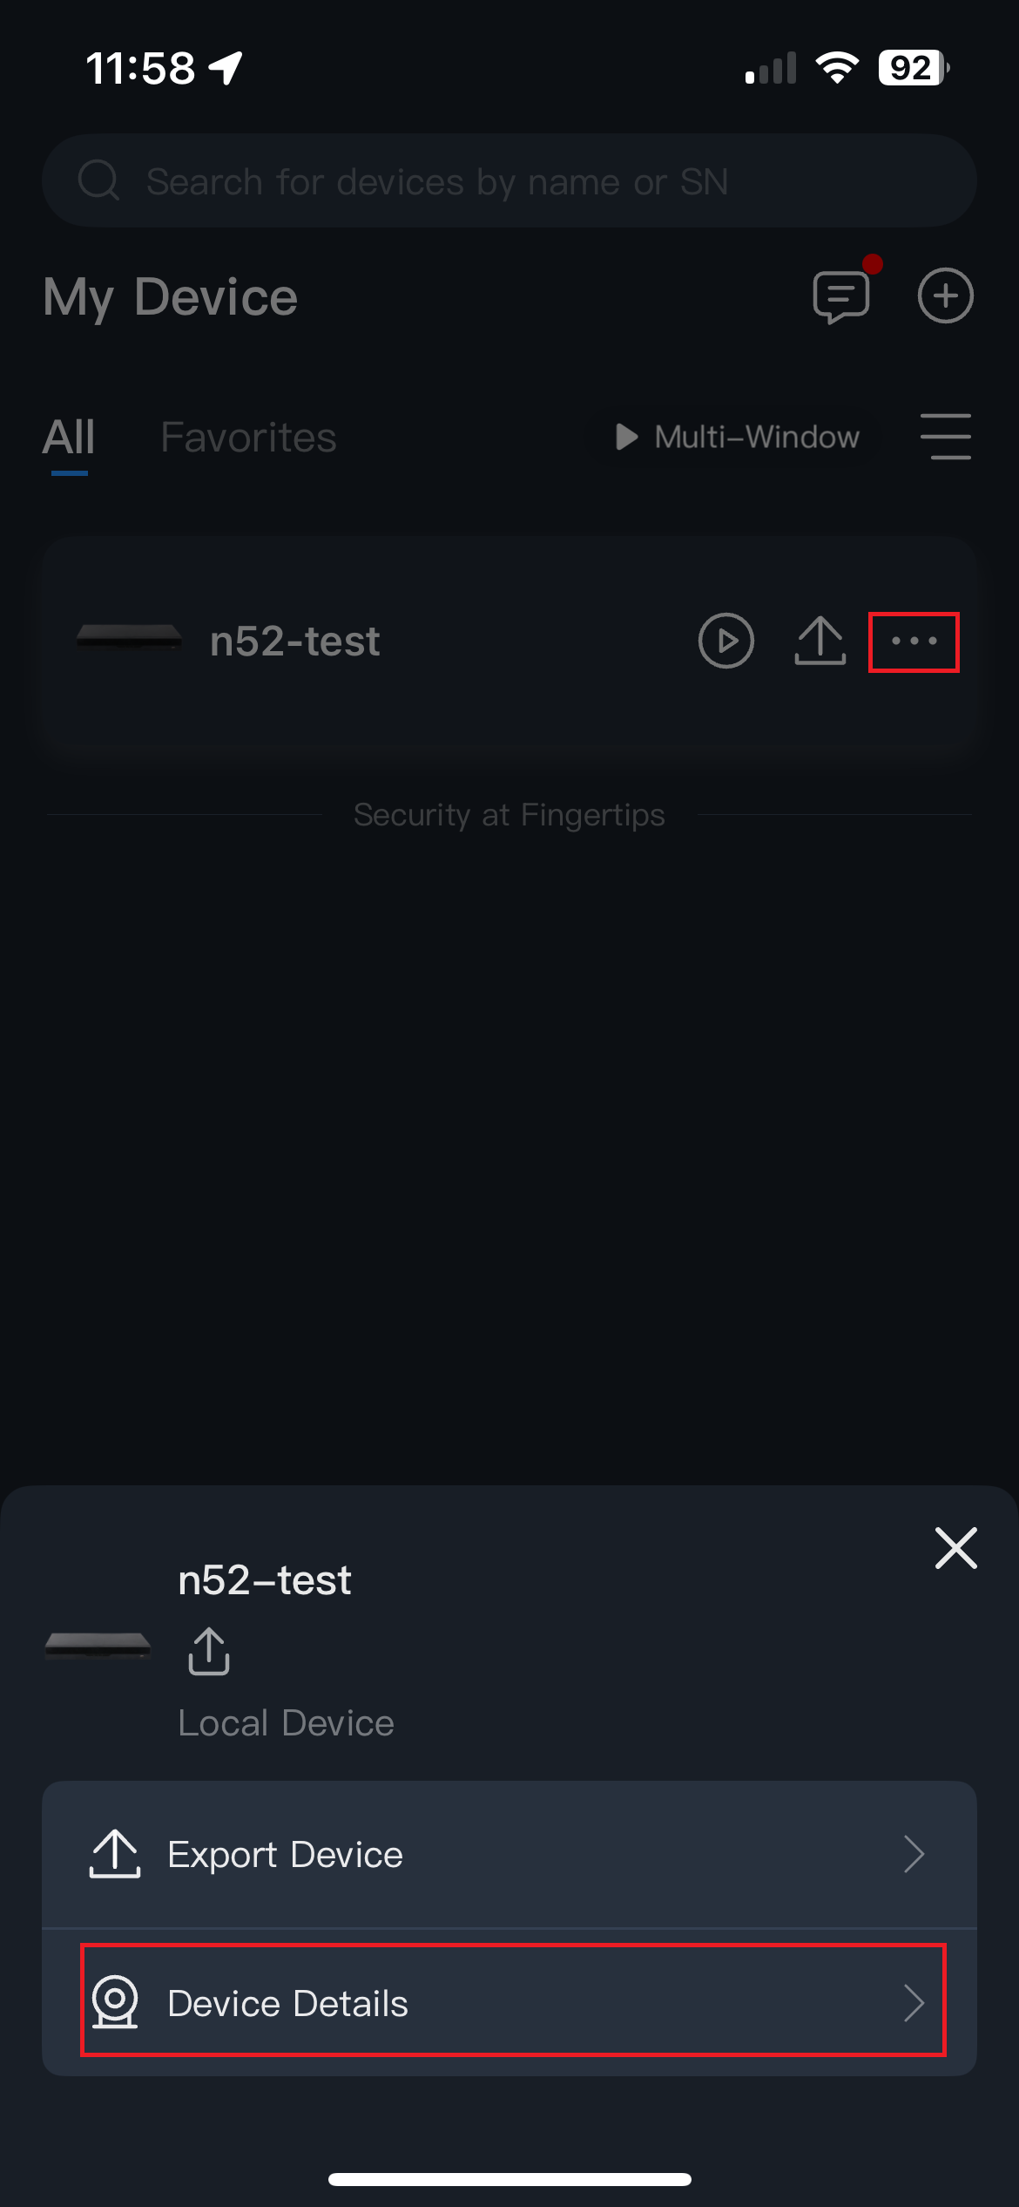The height and width of the screenshot is (2207, 1019).
Task: Tap the Device Details camera icon
Action: [x=115, y=2002]
